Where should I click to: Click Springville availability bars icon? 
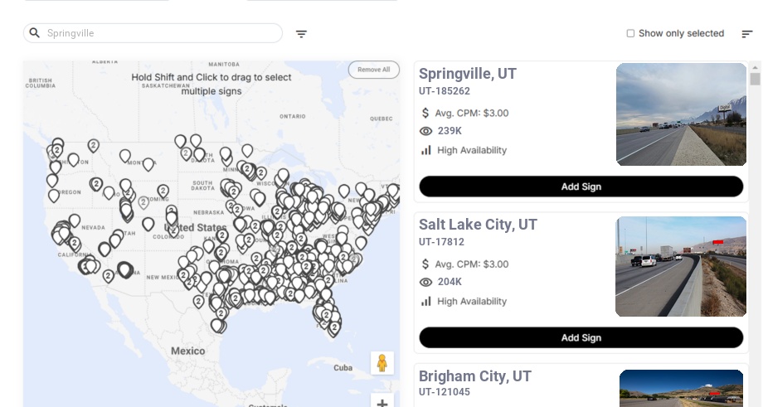click(426, 150)
